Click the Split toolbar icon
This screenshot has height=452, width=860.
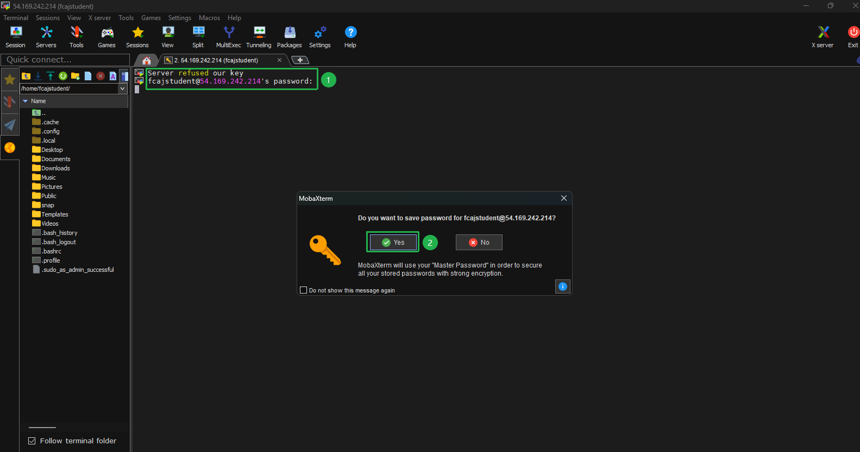point(198,37)
